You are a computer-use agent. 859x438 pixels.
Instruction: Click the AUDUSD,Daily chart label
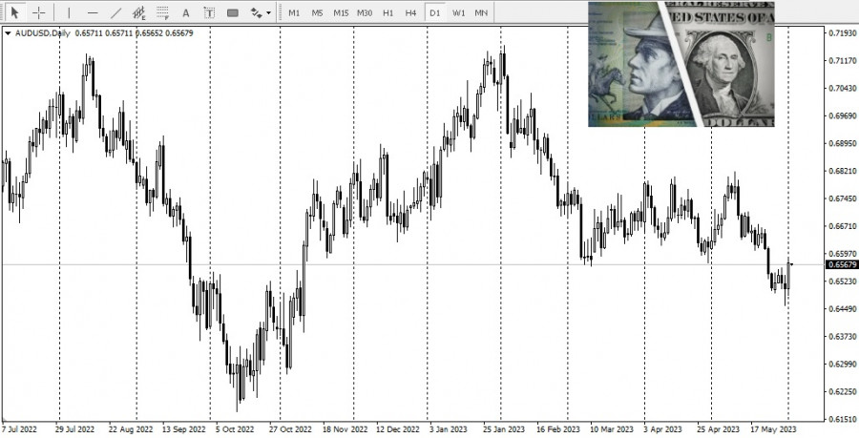coord(43,33)
